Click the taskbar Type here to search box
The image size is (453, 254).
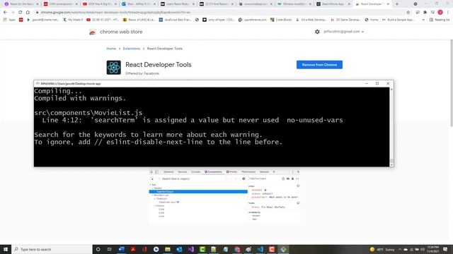(52, 249)
